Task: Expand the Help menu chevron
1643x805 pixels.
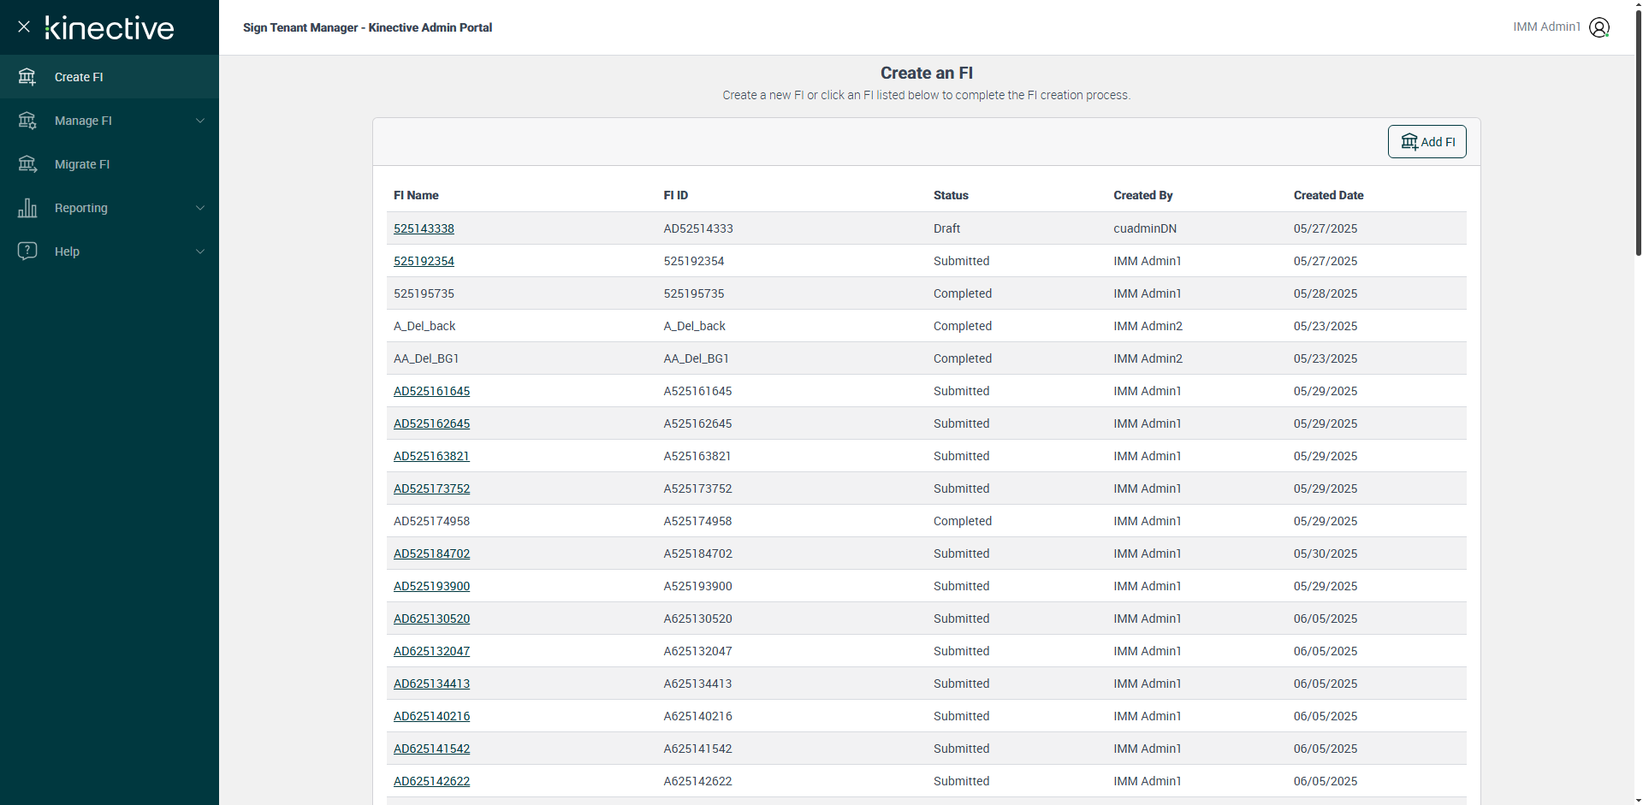Action: click(x=200, y=252)
